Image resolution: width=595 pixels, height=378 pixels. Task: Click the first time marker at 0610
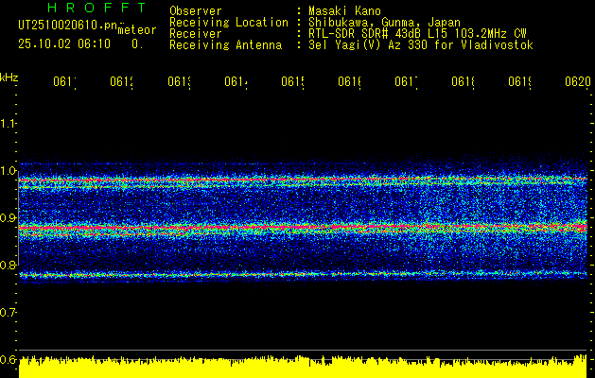(x=64, y=82)
